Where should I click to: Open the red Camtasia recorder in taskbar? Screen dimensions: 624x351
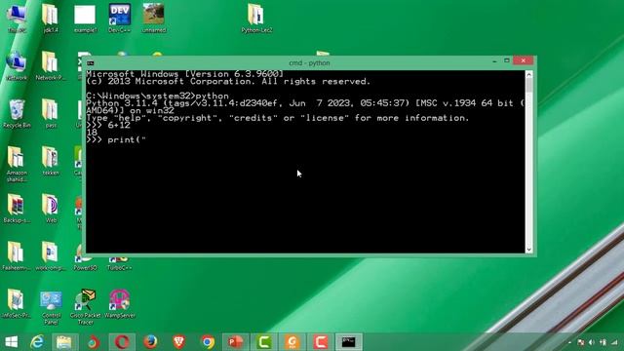click(321, 342)
